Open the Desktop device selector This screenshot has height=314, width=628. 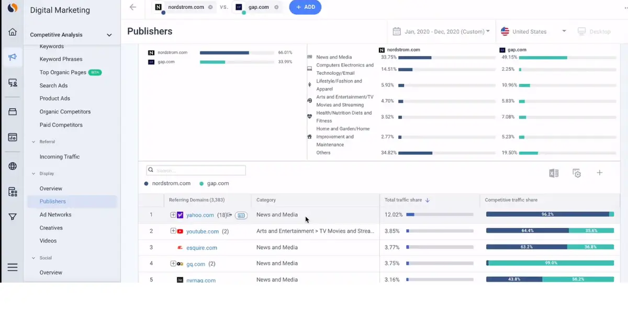click(x=594, y=31)
